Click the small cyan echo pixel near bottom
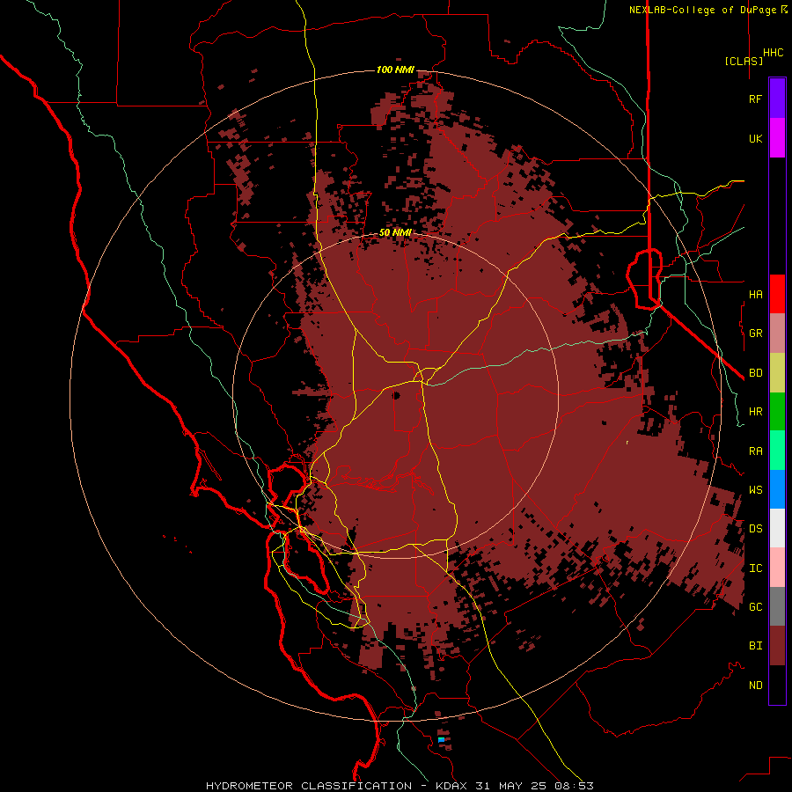The height and width of the screenshot is (792, 792). click(x=441, y=739)
